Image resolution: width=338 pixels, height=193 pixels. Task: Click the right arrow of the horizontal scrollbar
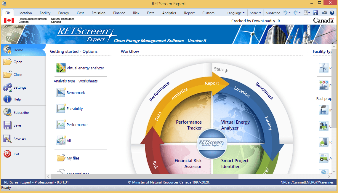coord(329,176)
